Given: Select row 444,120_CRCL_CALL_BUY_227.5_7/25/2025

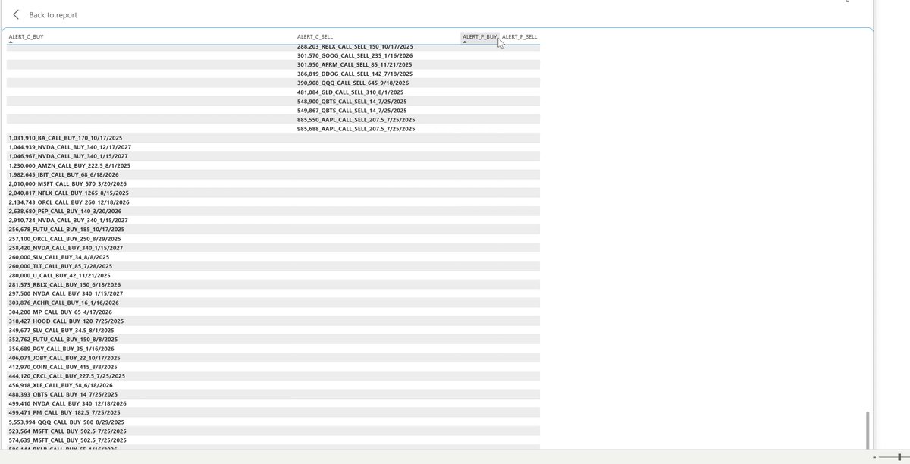Looking at the screenshot, I should (273, 376).
